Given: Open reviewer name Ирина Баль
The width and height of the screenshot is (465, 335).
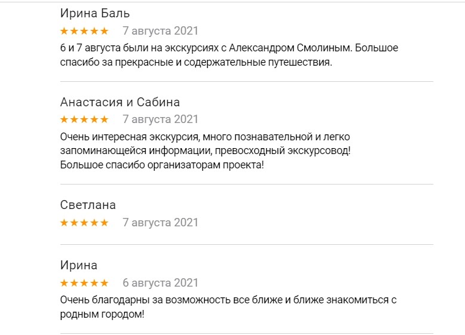Looking at the screenshot, I should coord(95,13).
